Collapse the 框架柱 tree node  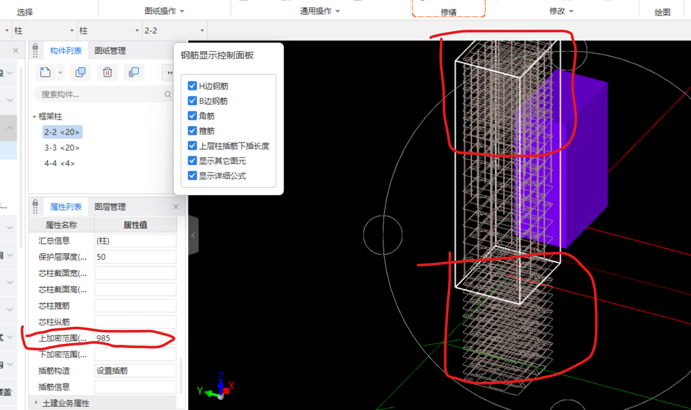click(x=34, y=117)
